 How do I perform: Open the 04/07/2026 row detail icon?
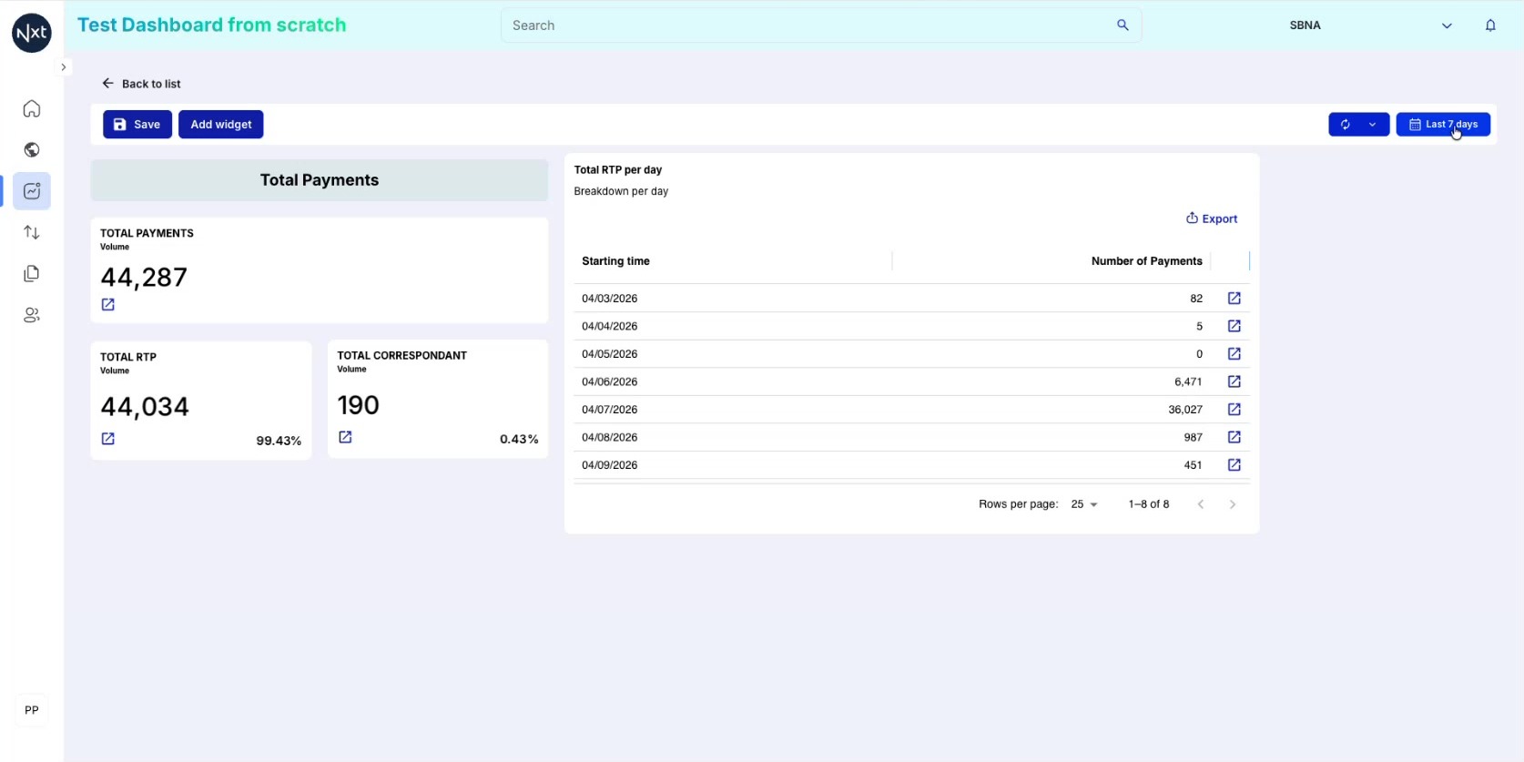coord(1234,410)
